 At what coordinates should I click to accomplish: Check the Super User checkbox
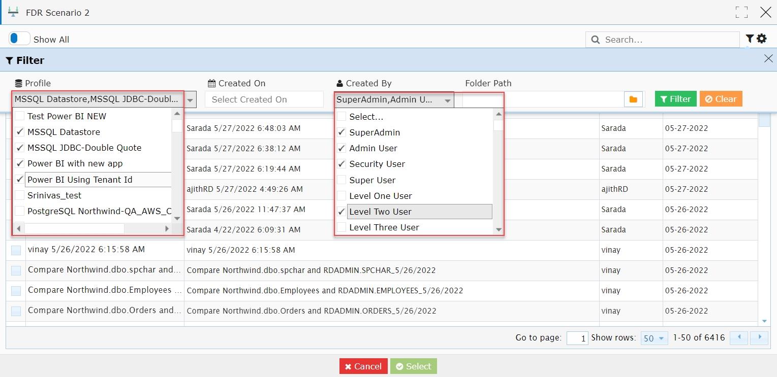coord(341,180)
